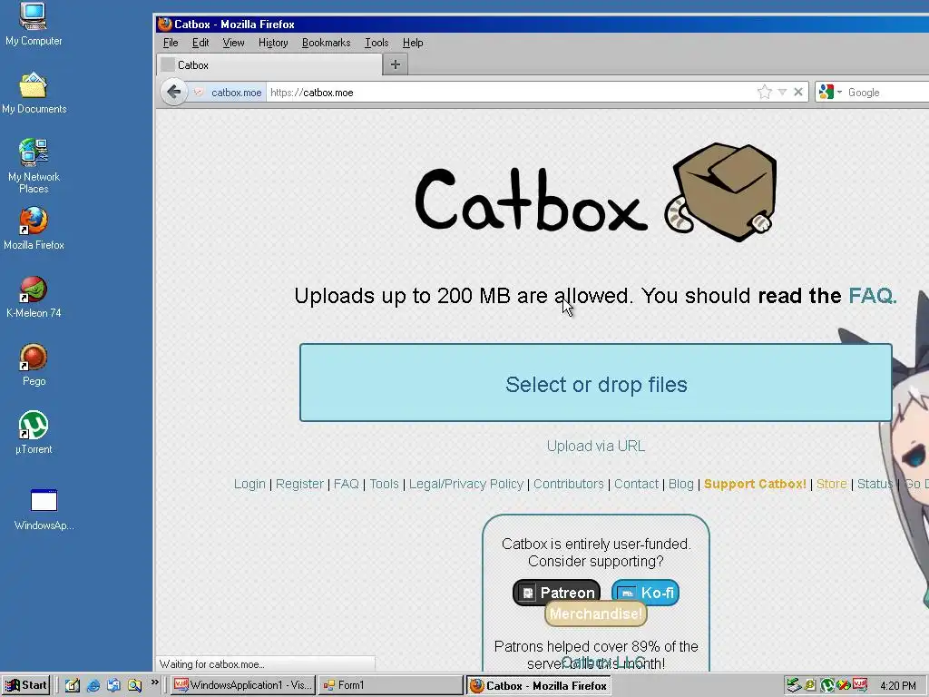This screenshot has width=929, height=697.
Task: Open the View menu
Action: 233,43
